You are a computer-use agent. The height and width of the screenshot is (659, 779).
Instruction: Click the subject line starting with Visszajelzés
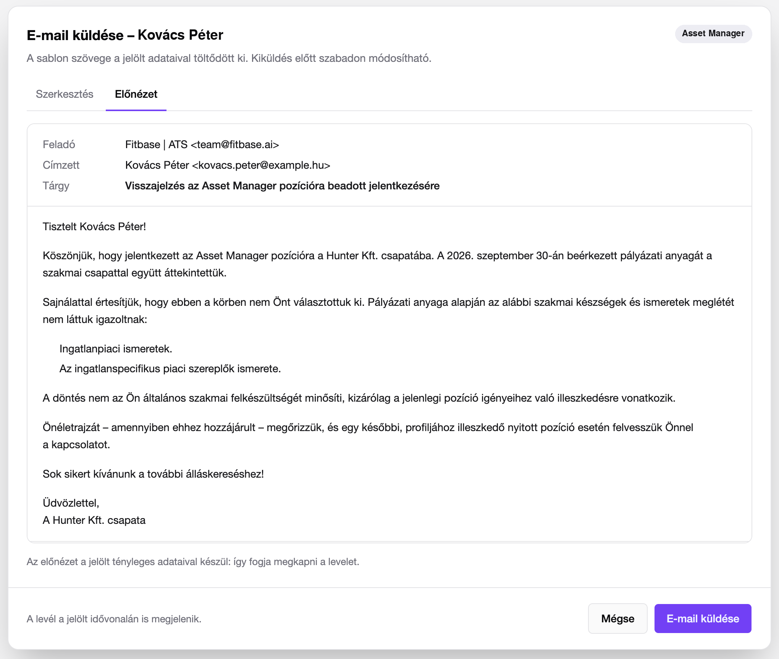tap(282, 186)
